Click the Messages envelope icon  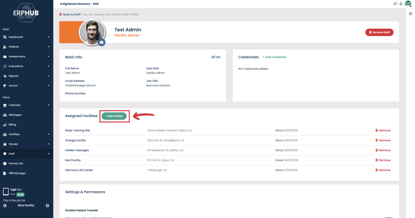click(5, 115)
